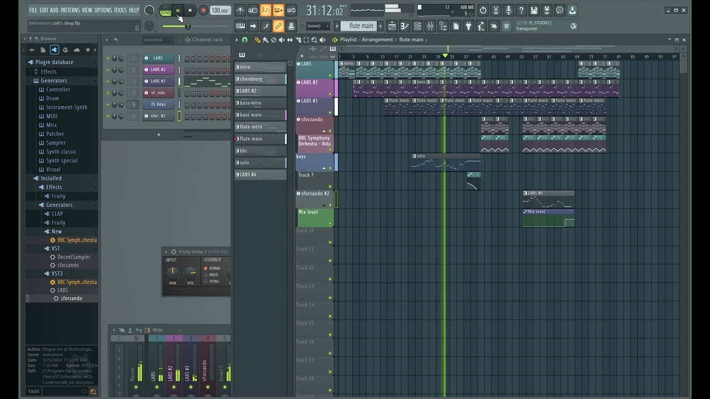This screenshot has width=710, height=399.
Task: Mute the LABS #2 channel in Channel rack
Action: pyautogui.click(x=108, y=70)
